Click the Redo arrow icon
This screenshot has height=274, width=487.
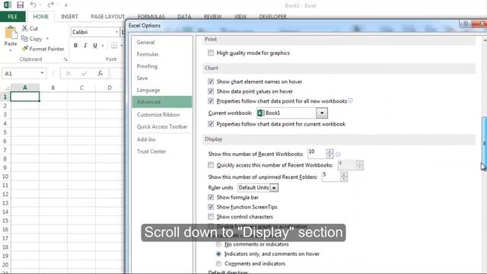(51, 5)
